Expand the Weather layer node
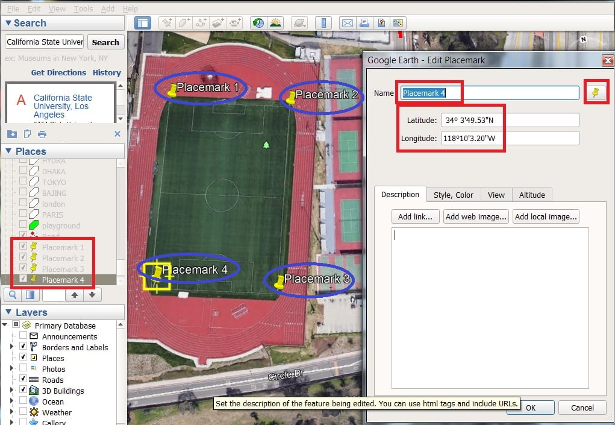The width and height of the screenshot is (615, 425). [11, 412]
